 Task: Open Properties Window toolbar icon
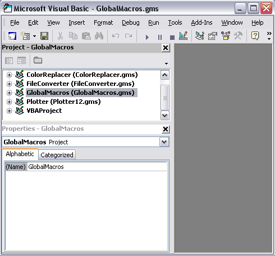click(x=213, y=36)
